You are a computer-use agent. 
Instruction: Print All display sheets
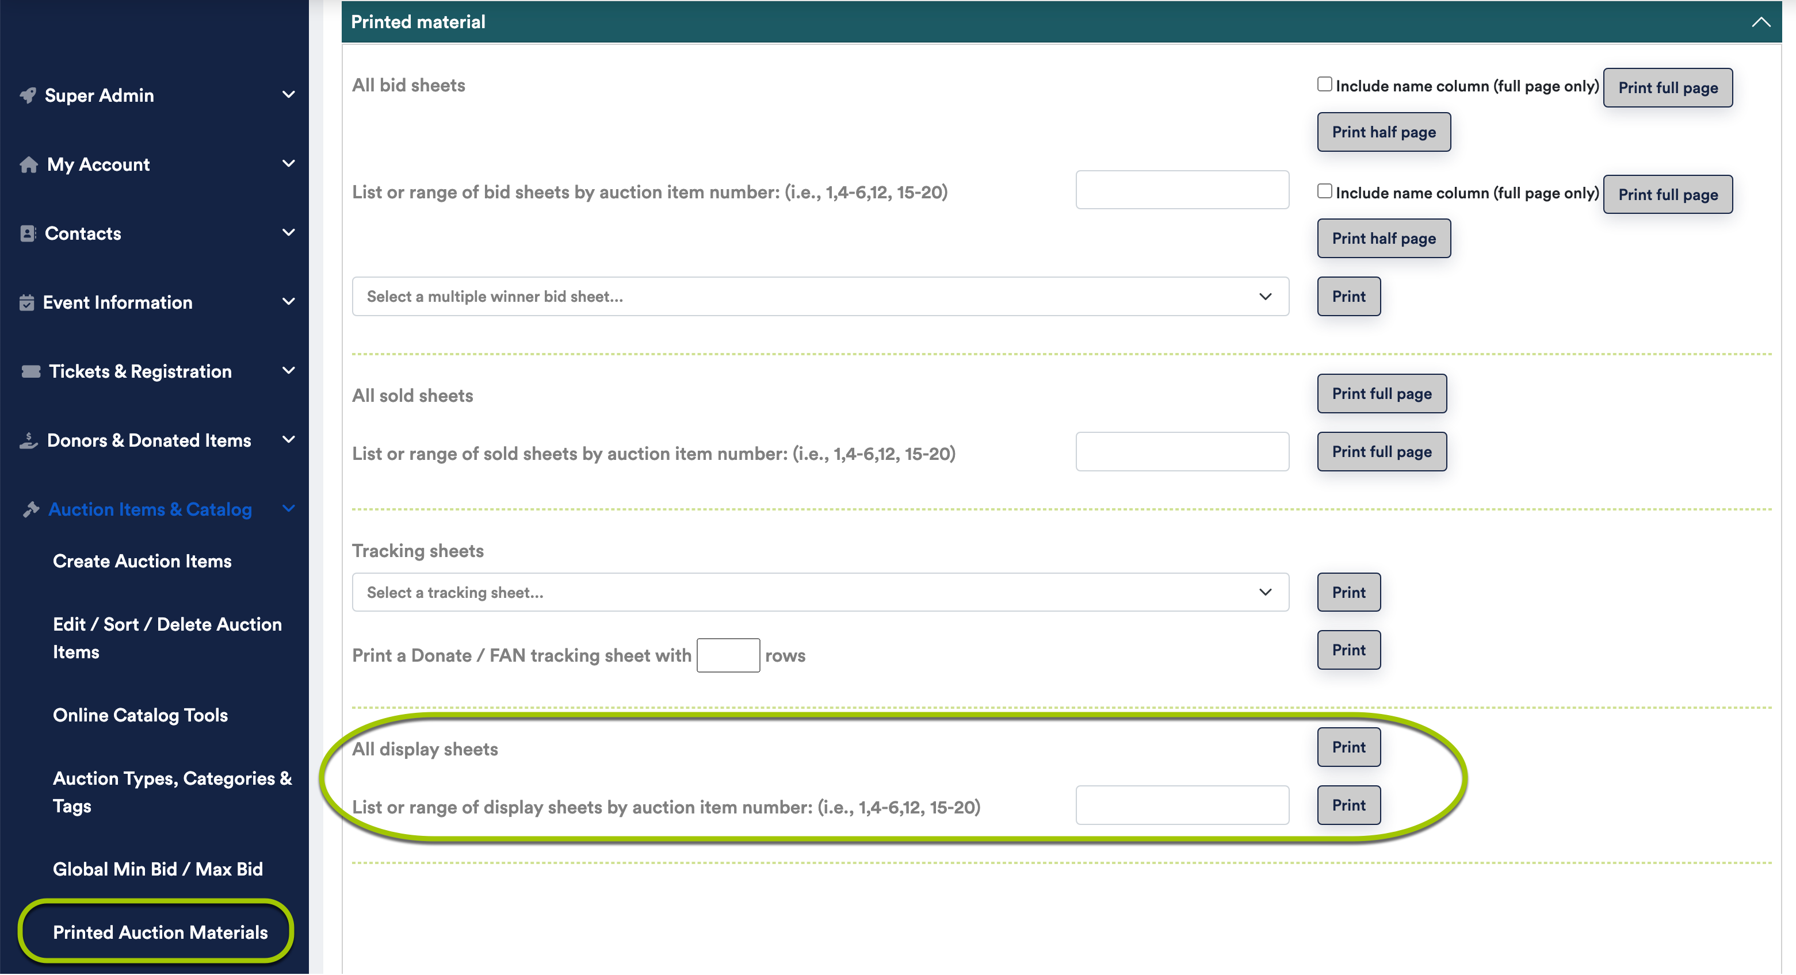click(1348, 747)
